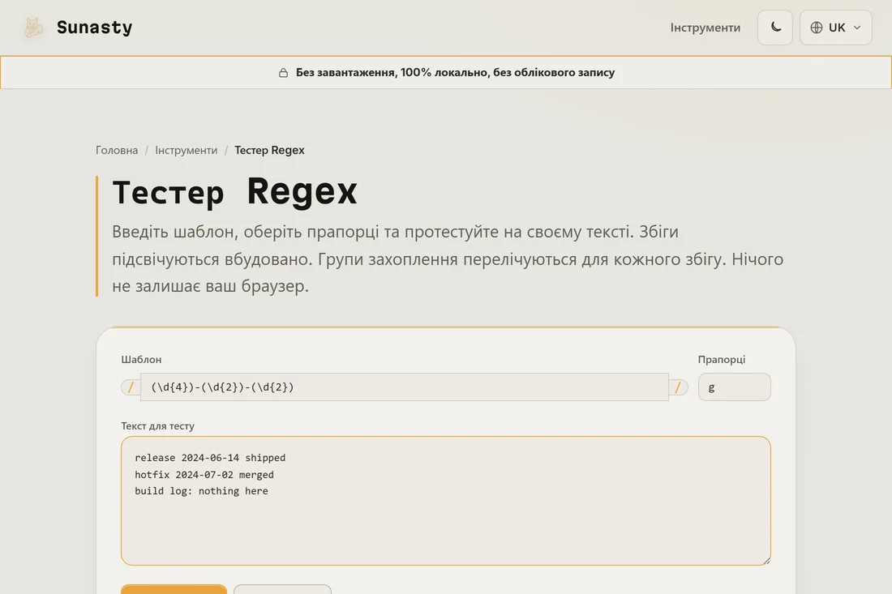This screenshot has width=892, height=594.
Task: Open the Інструменти breadcrumb link
Action: (x=186, y=150)
